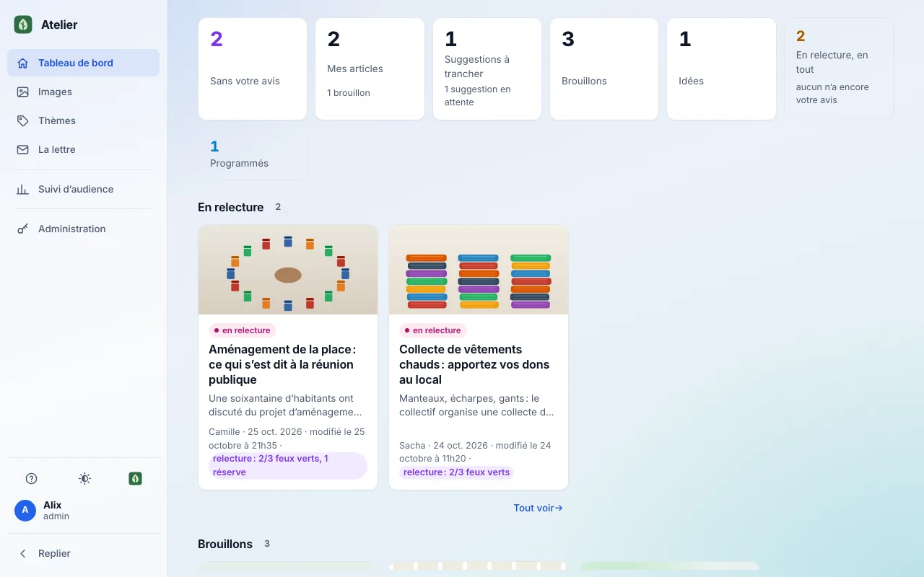Open the Idées stat card
The width and height of the screenshot is (924, 577).
721,69
